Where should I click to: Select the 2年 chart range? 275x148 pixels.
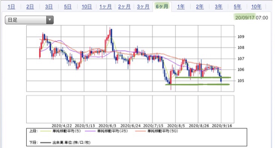[x=200, y=7]
